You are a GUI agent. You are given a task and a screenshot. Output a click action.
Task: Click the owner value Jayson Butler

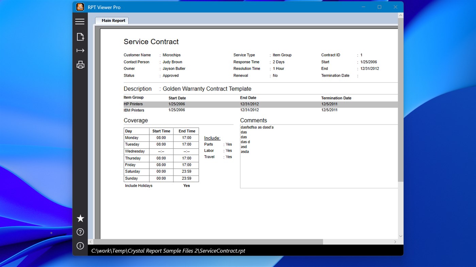[174, 69]
